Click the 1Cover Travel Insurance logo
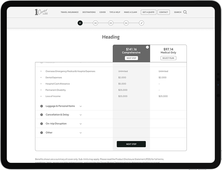Image resolution: width=222 pixels, height=170 pixels. coord(41,12)
